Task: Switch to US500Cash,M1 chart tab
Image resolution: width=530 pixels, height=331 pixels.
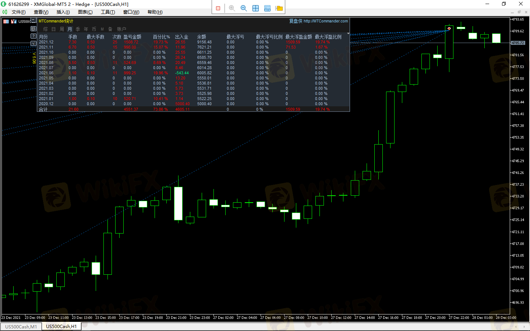Action: 21,327
